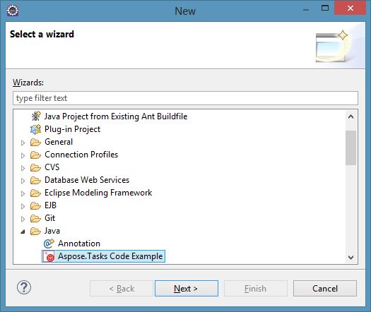
Task: Expand the CVS category
Action: pos(23,168)
